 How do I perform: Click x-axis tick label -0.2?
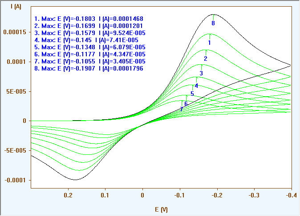click(217, 196)
